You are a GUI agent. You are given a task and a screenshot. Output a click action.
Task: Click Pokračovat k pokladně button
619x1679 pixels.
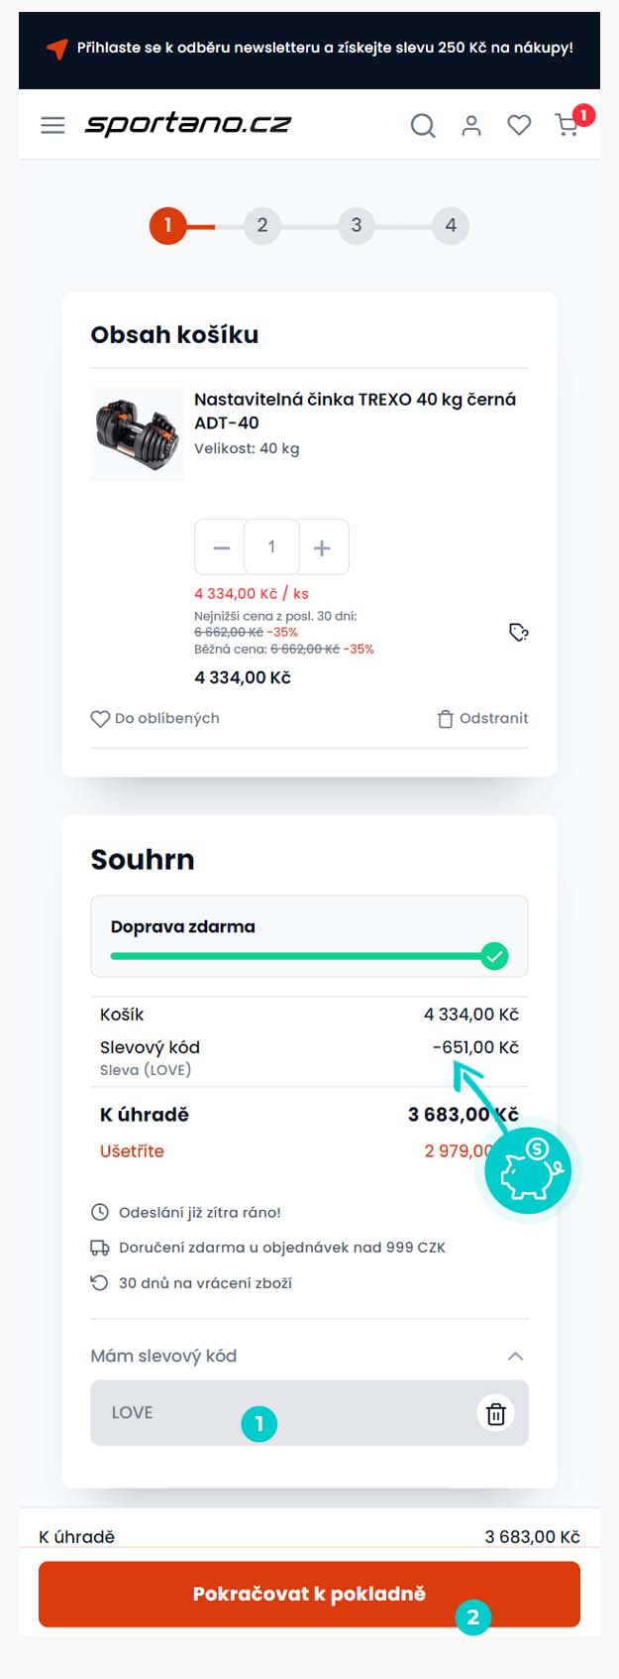pos(309,1594)
